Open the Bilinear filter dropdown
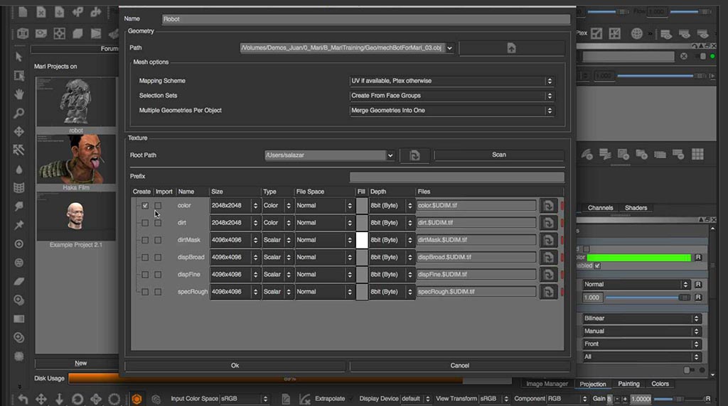The width and height of the screenshot is (728, 406). (641, 319)
